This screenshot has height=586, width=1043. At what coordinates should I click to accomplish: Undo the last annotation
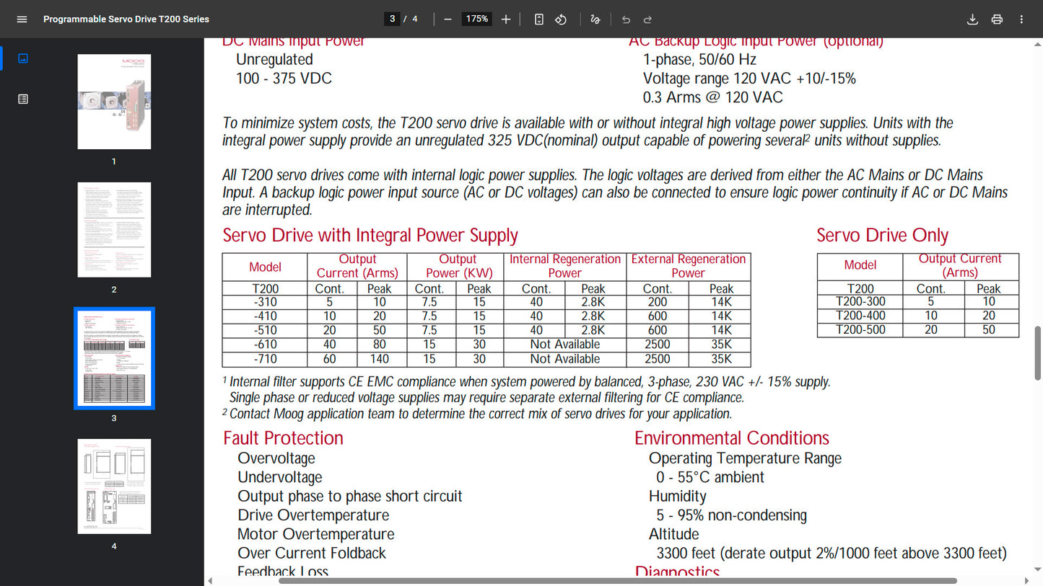pos(626,19)
